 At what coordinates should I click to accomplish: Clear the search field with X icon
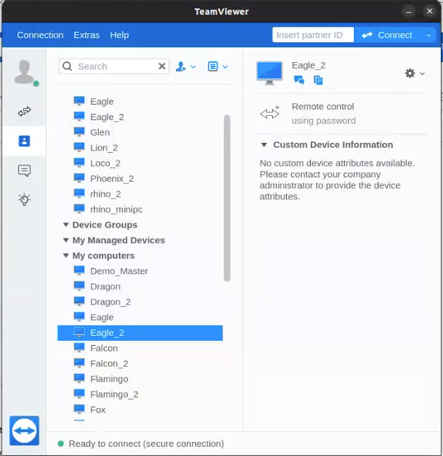pyautogui.click(x=162, y=66)
